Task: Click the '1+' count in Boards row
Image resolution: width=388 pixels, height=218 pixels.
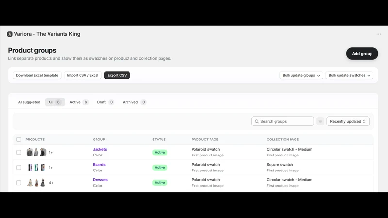Action: pos(51,168)
